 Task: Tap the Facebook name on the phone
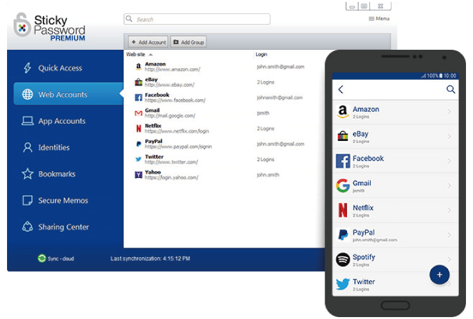click(368, 158)
